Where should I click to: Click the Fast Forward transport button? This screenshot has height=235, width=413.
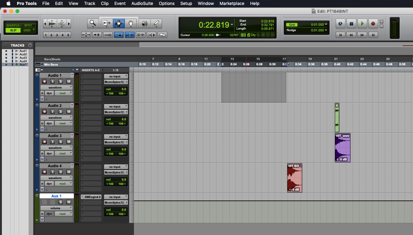(x=362, y=35)
